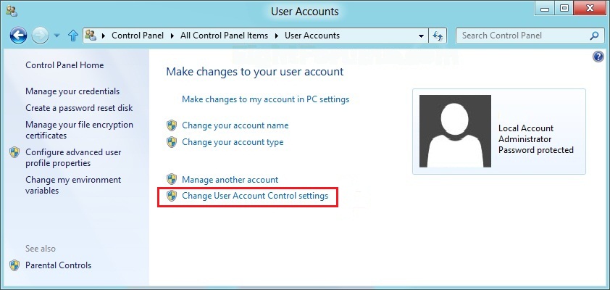Open Manage your credentials
Viewport: 610px width, 290px height.
[x=72, y=91]
